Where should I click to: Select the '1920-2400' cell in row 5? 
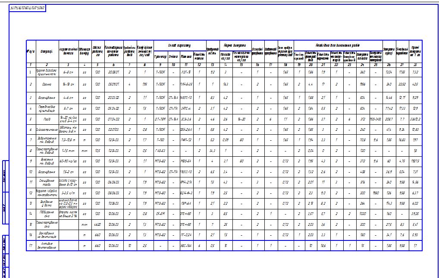point(376,119)
